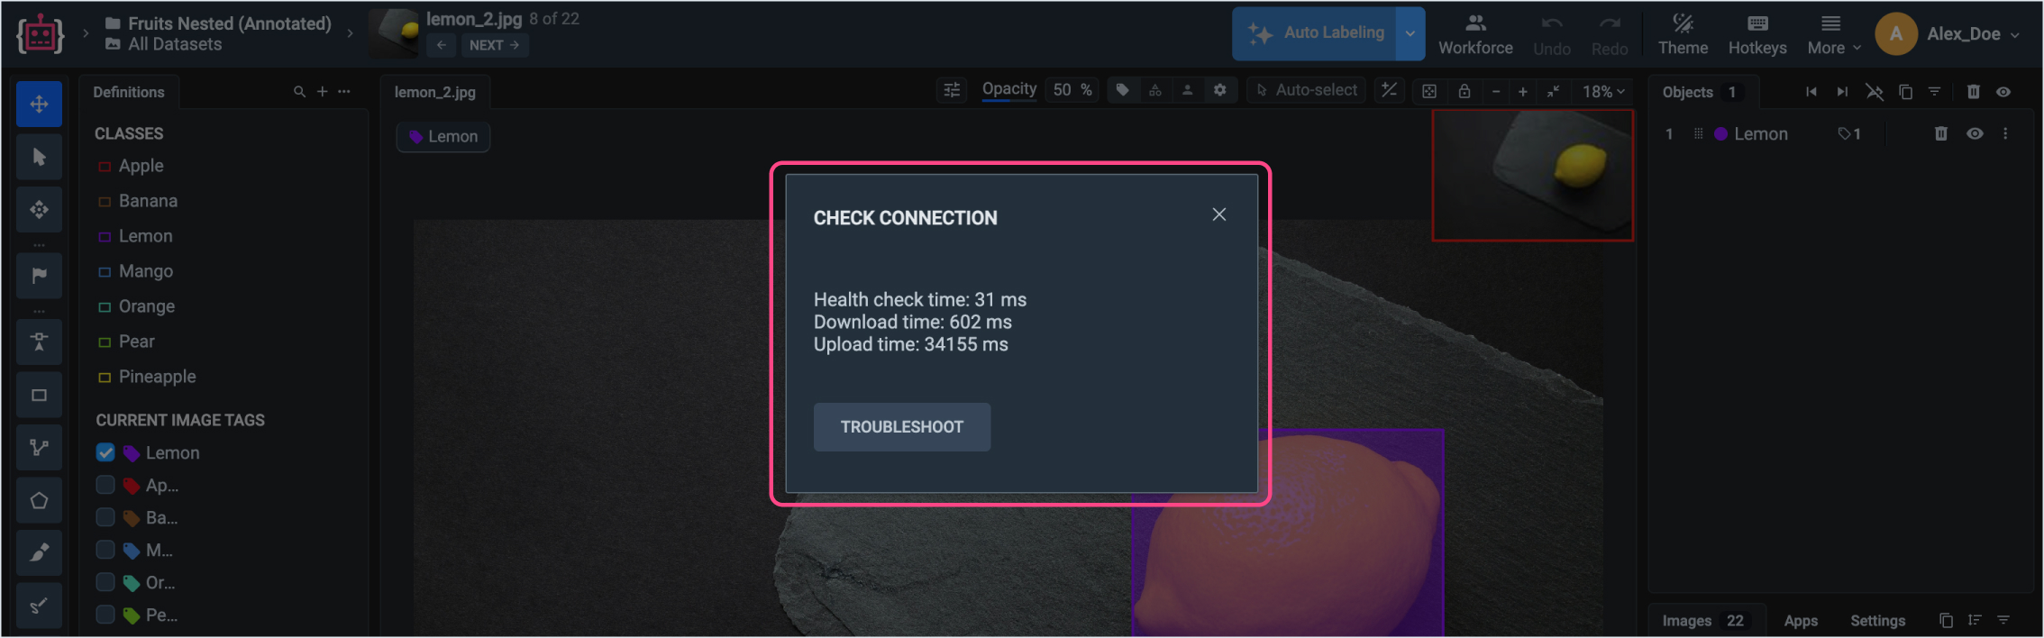Open Definitions more options ellipsis
Image resolution: width=2044 pixels, height=638 pixels.
(344, 92)
